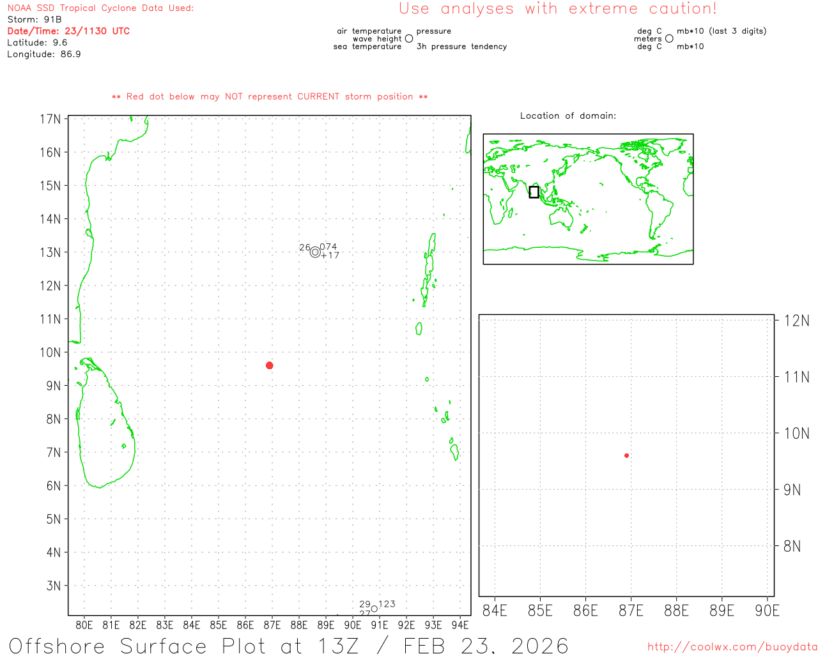Select the double-circle buoy marker near 13N
Screen dimensions: 818x654
click(315, 252)
